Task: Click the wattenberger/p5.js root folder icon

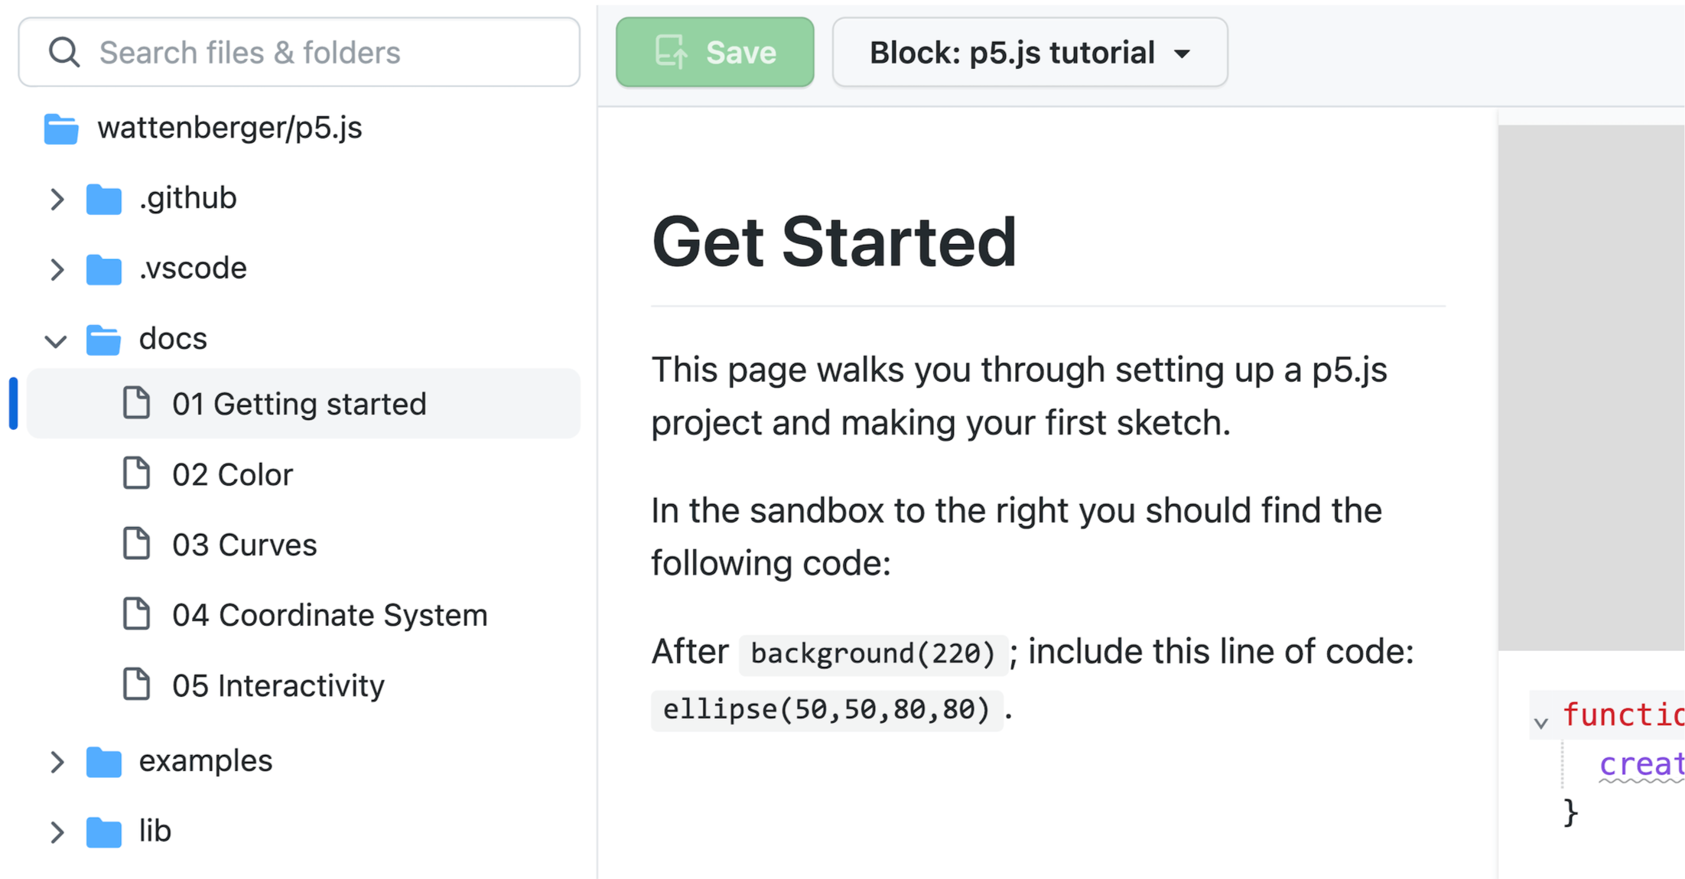Action: pos(61,129)
